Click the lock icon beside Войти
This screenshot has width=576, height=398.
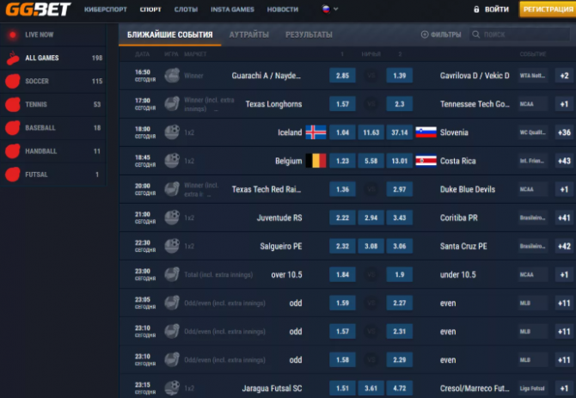click(x=476, y=9)
